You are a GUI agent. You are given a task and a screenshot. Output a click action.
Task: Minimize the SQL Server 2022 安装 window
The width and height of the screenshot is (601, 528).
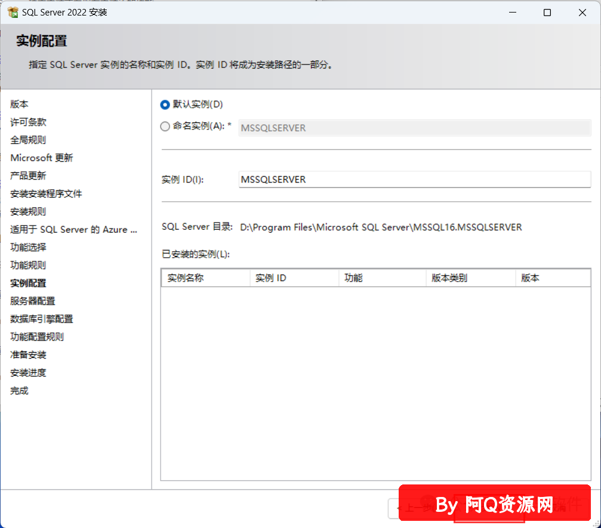(513, 13)
